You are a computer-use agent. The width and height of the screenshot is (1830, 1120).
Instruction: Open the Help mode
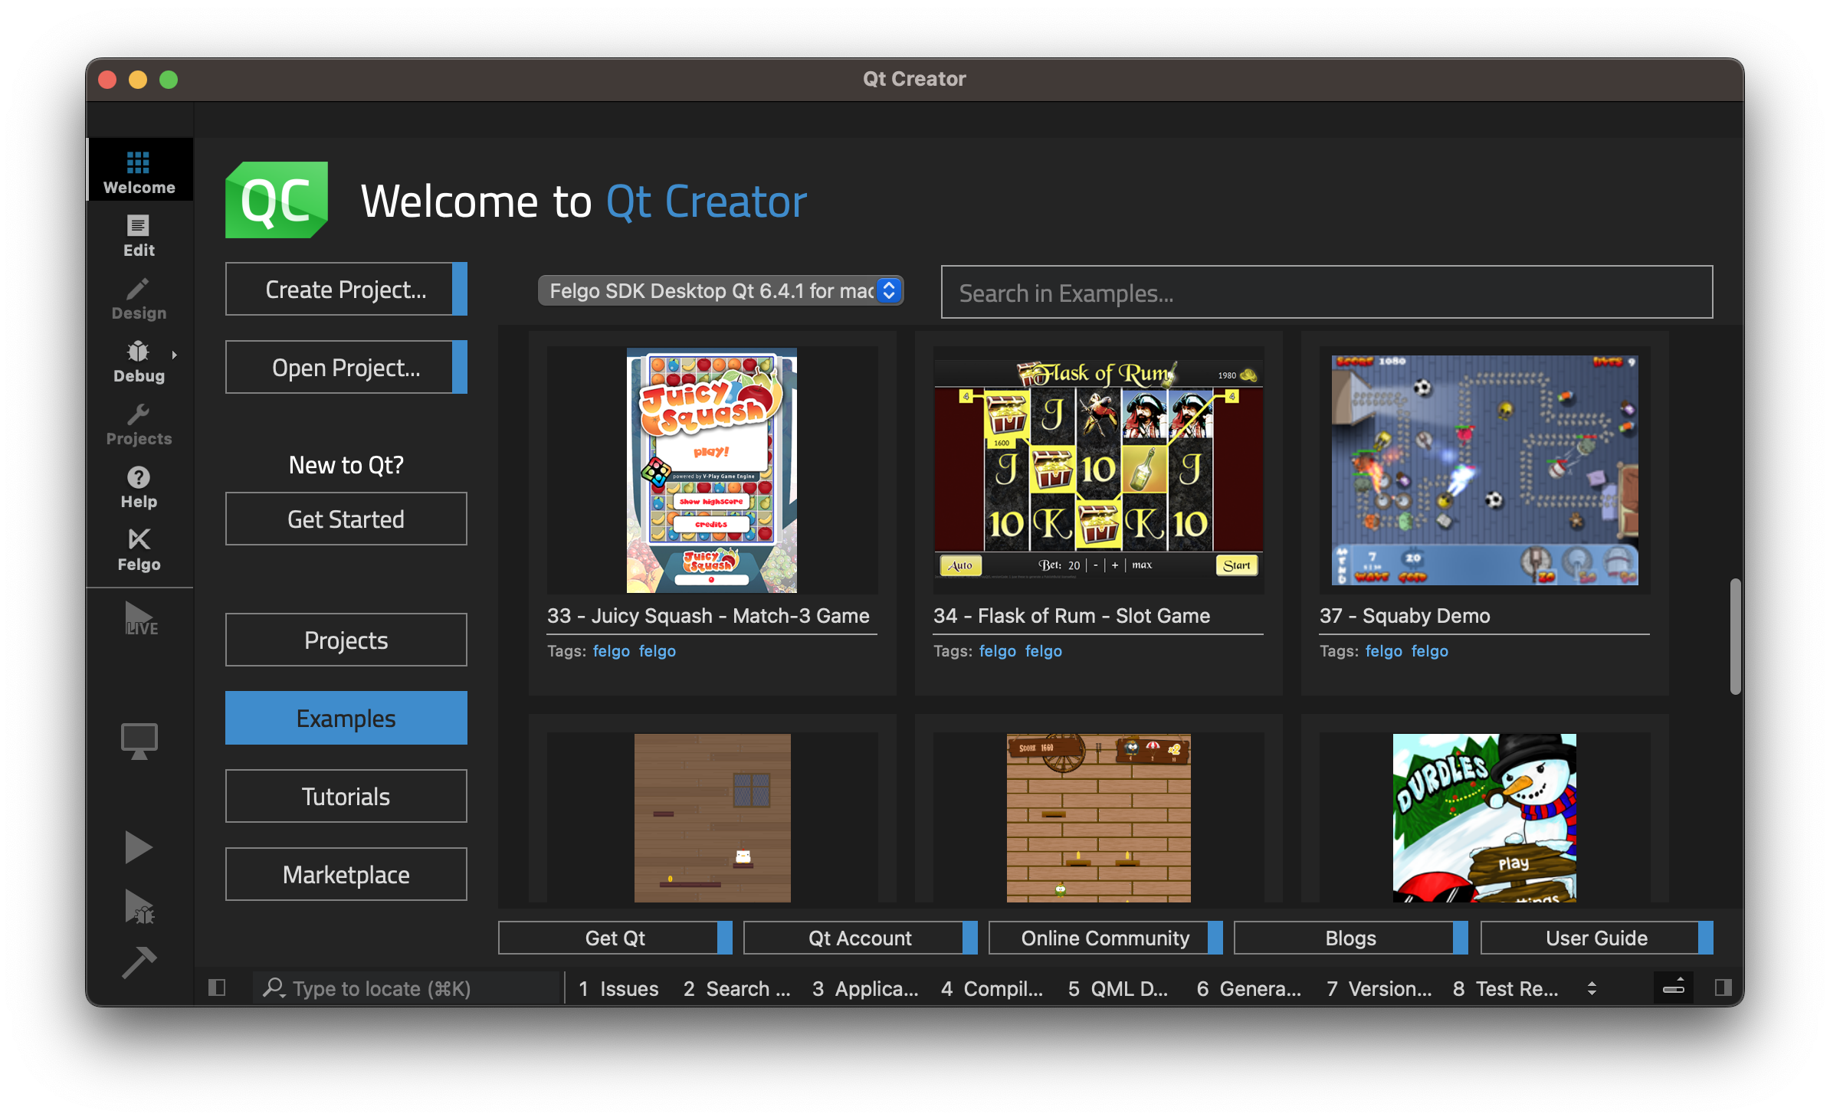pyautogui.click(x=139, y=487)
